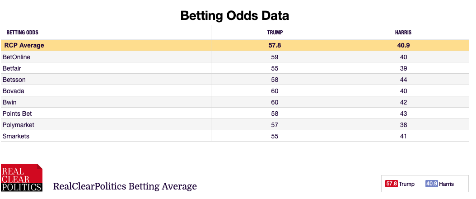Select the Smarkets row label

coord(16,136)
